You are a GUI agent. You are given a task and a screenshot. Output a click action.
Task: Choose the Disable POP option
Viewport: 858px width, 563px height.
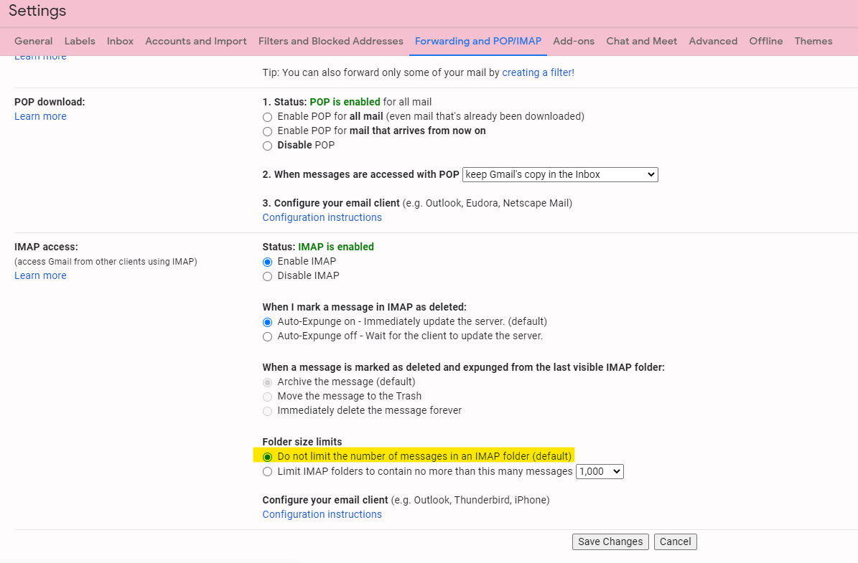click(267, 146)
